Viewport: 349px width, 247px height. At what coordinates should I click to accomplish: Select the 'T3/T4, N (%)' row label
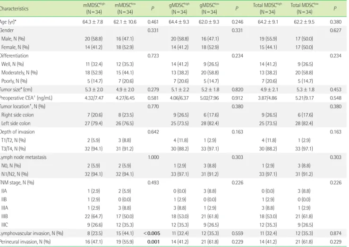13,148
